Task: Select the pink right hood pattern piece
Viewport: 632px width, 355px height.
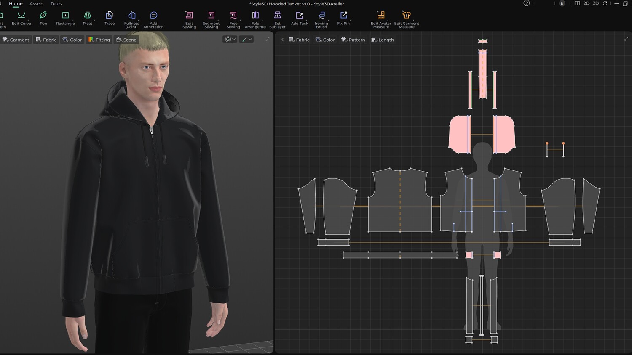Action: point(504,134)
